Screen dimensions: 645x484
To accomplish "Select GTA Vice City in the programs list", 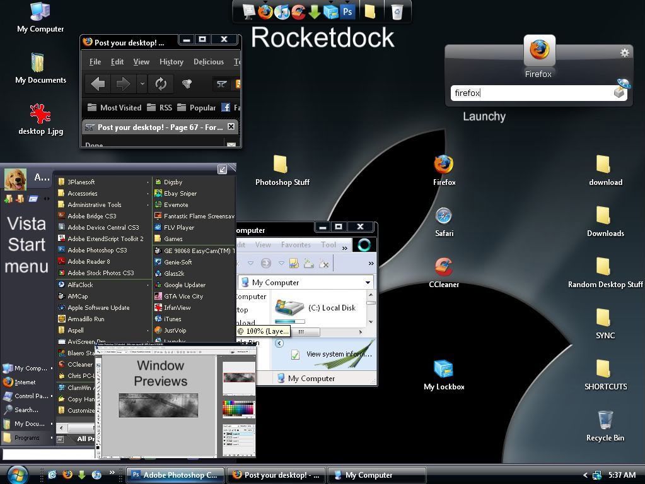I will pyautogui.click(x=183, y=297).
